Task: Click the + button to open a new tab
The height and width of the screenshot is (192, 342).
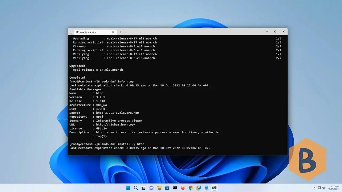Action: 120,32
